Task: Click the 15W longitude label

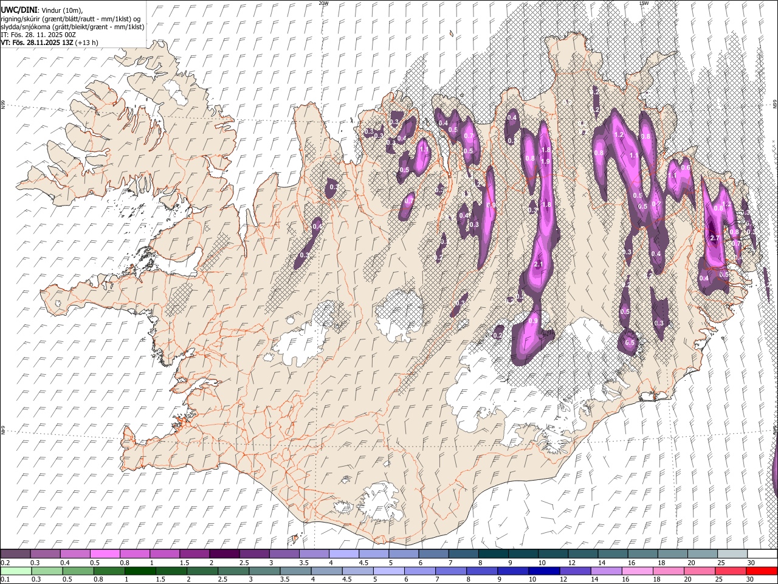Action: [x=645, y=3]
